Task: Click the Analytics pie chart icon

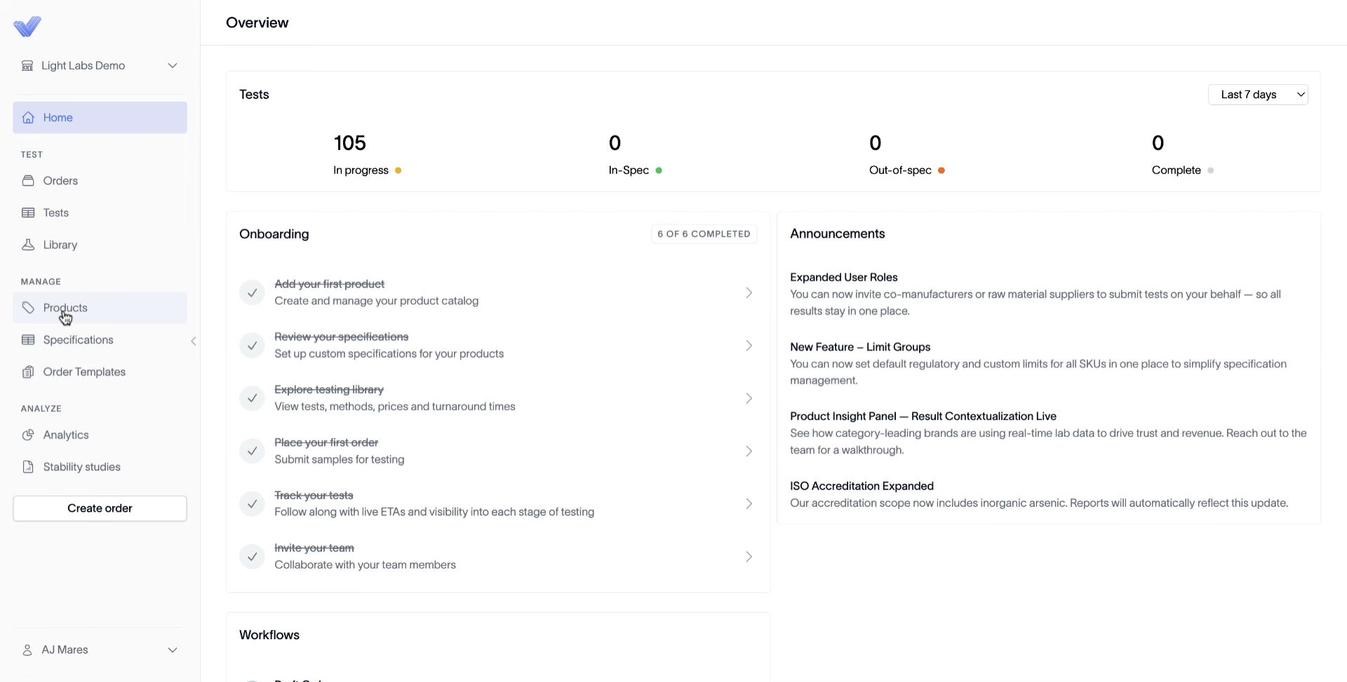Action: 28,435
